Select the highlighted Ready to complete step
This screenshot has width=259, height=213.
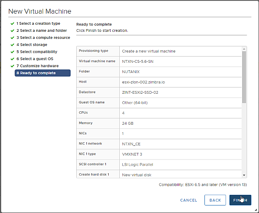[43, 73]
